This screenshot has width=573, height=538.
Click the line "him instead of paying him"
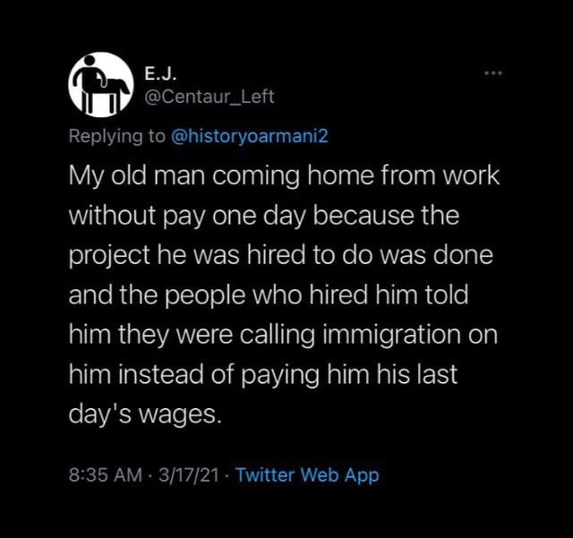[x=263, y=375]
